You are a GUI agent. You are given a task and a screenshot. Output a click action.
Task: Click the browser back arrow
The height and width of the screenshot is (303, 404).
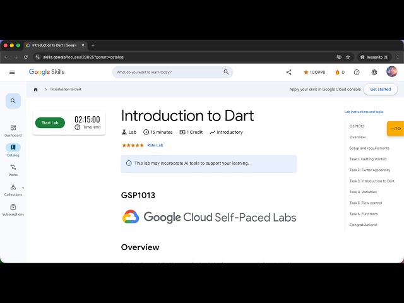(x=6, y=57)
